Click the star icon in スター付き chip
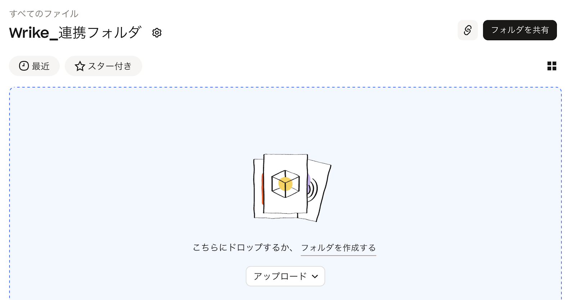 pyautogui.click(x=80, y=66)
